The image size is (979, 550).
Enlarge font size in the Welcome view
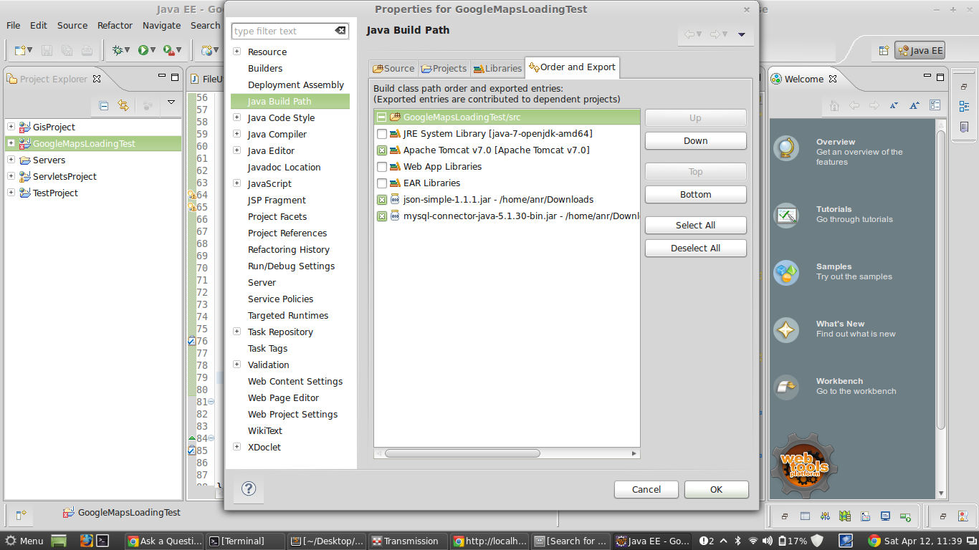pos(914,105)
